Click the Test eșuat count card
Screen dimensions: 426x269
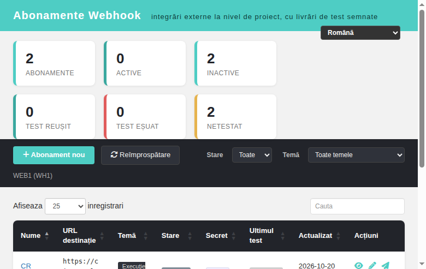pyautogui.click(x=145, y=117)
